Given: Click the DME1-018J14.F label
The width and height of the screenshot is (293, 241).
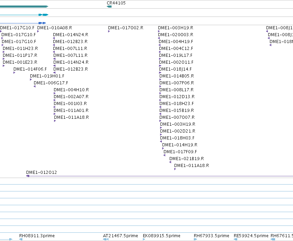Looking at the screenshot, I should tap(176, 69).
